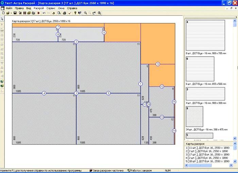The image size is (238, 173).
Task: Click cut line marker number 9
Action: (158, 64)
